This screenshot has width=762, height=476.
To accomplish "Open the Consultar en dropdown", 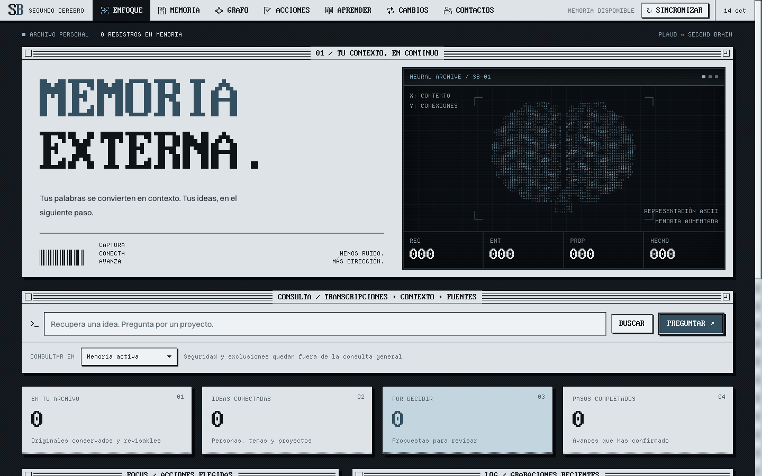I will 129,356.
